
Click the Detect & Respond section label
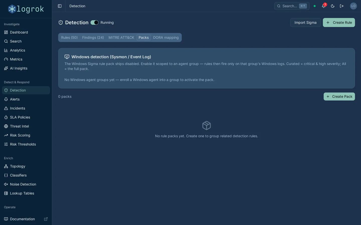[17, 82]
